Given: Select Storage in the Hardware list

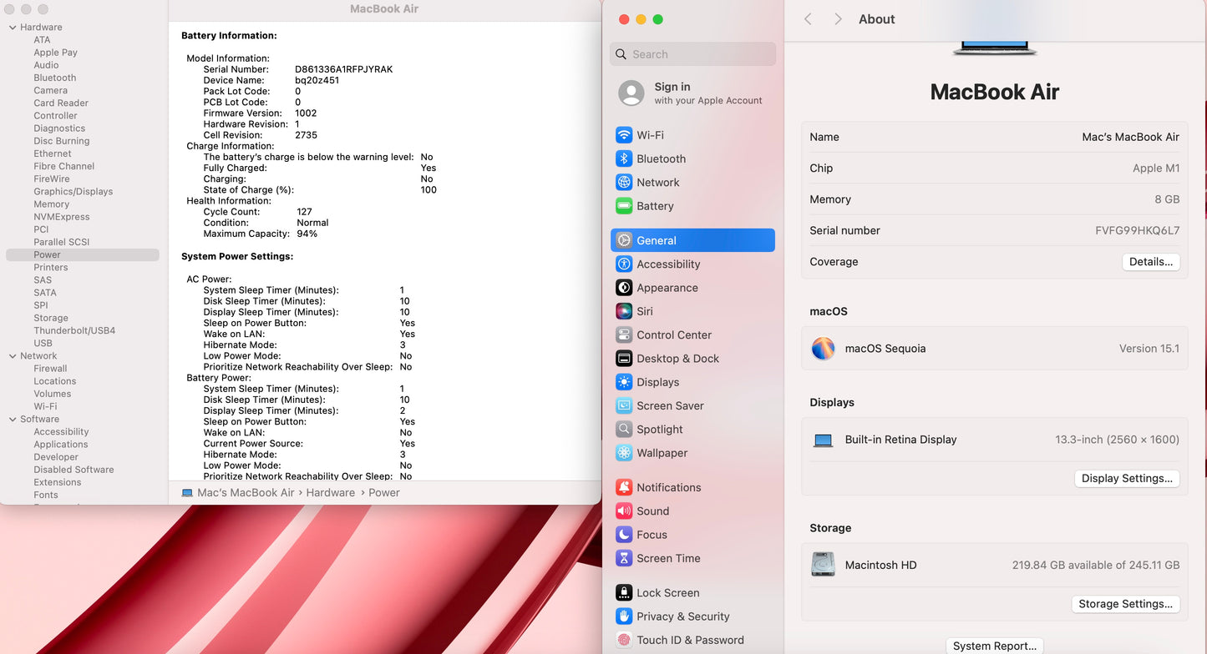Looking at the screenshot, I should pyautogui.click(x=51, y=318).
